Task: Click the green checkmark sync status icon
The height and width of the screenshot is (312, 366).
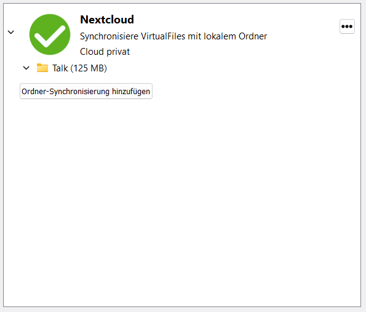Action: pyautogui.click(x=50, y=34)
